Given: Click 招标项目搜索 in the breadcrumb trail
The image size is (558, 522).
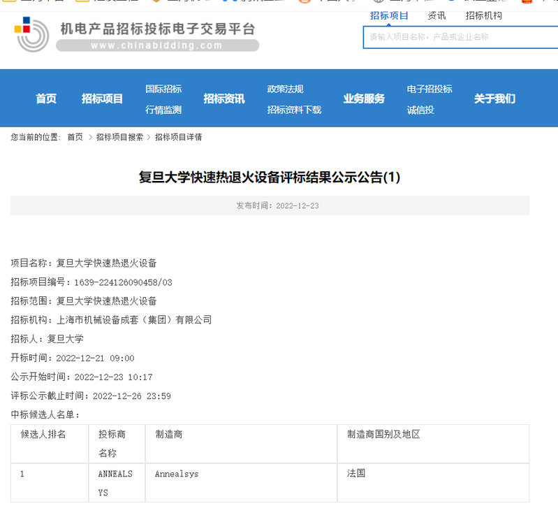Looking at the screenshot, I should tap(119, 137).
